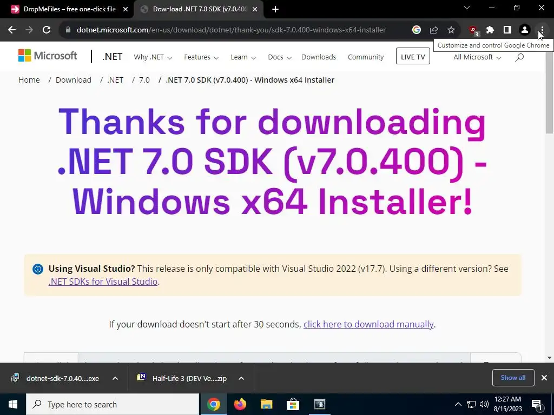554x415 pixels.
Task: Go back to the previous page
Action: (12, 30)
